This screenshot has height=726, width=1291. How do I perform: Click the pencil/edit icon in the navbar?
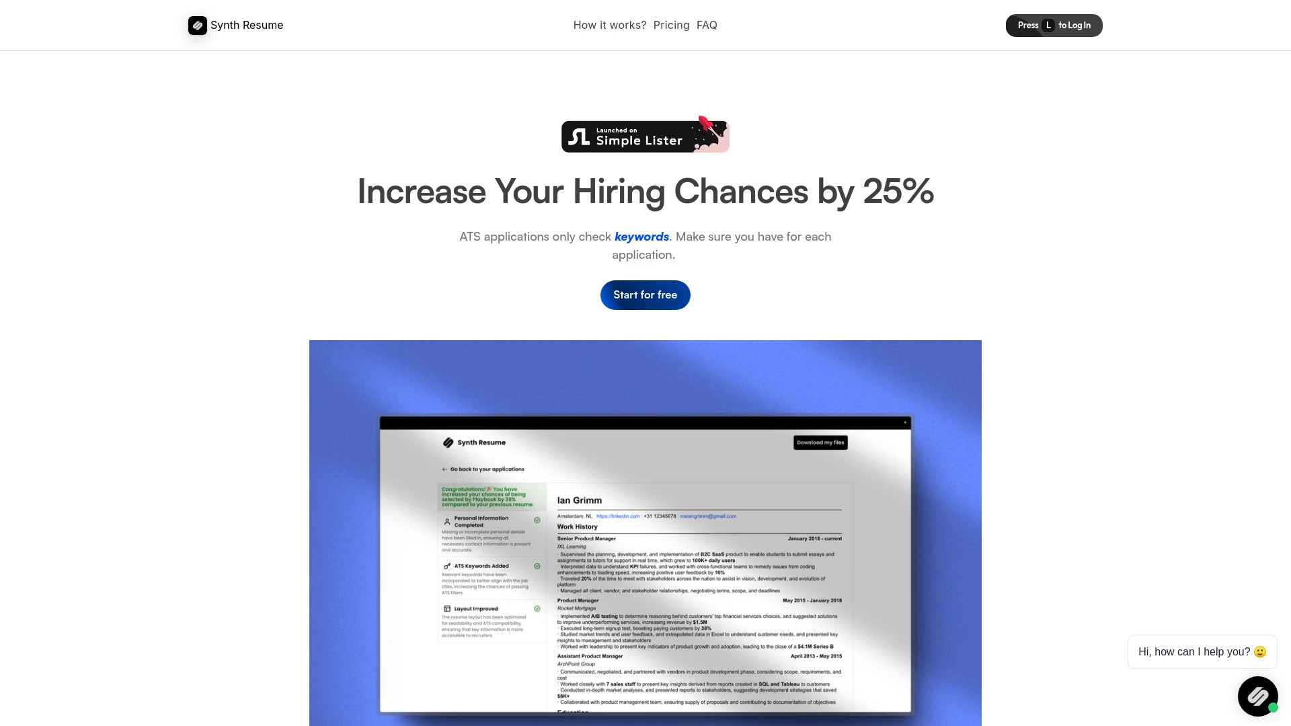tap(197, 25)
